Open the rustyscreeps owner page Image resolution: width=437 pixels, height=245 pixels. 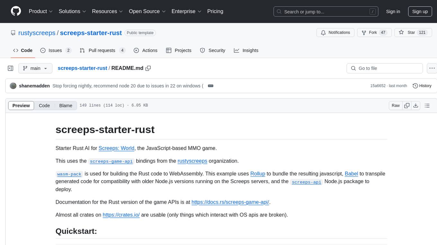pos(37,33)
